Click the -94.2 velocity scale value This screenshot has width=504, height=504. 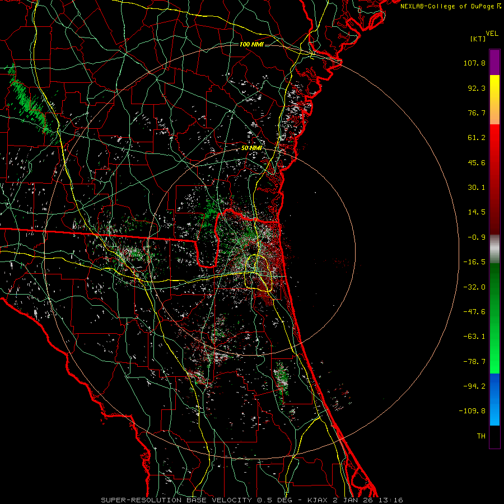coord(474,386)
